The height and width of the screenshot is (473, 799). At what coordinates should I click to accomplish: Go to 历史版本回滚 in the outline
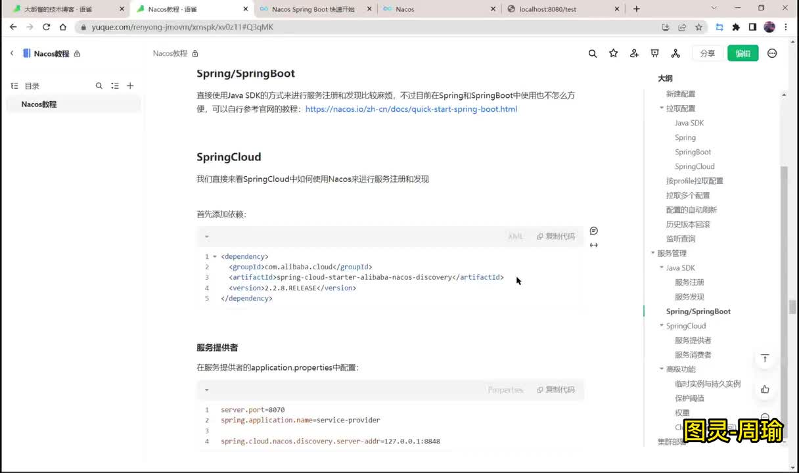tap(688, 224)
